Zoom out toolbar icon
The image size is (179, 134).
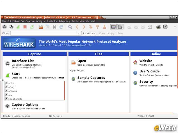tap(136, 27)
